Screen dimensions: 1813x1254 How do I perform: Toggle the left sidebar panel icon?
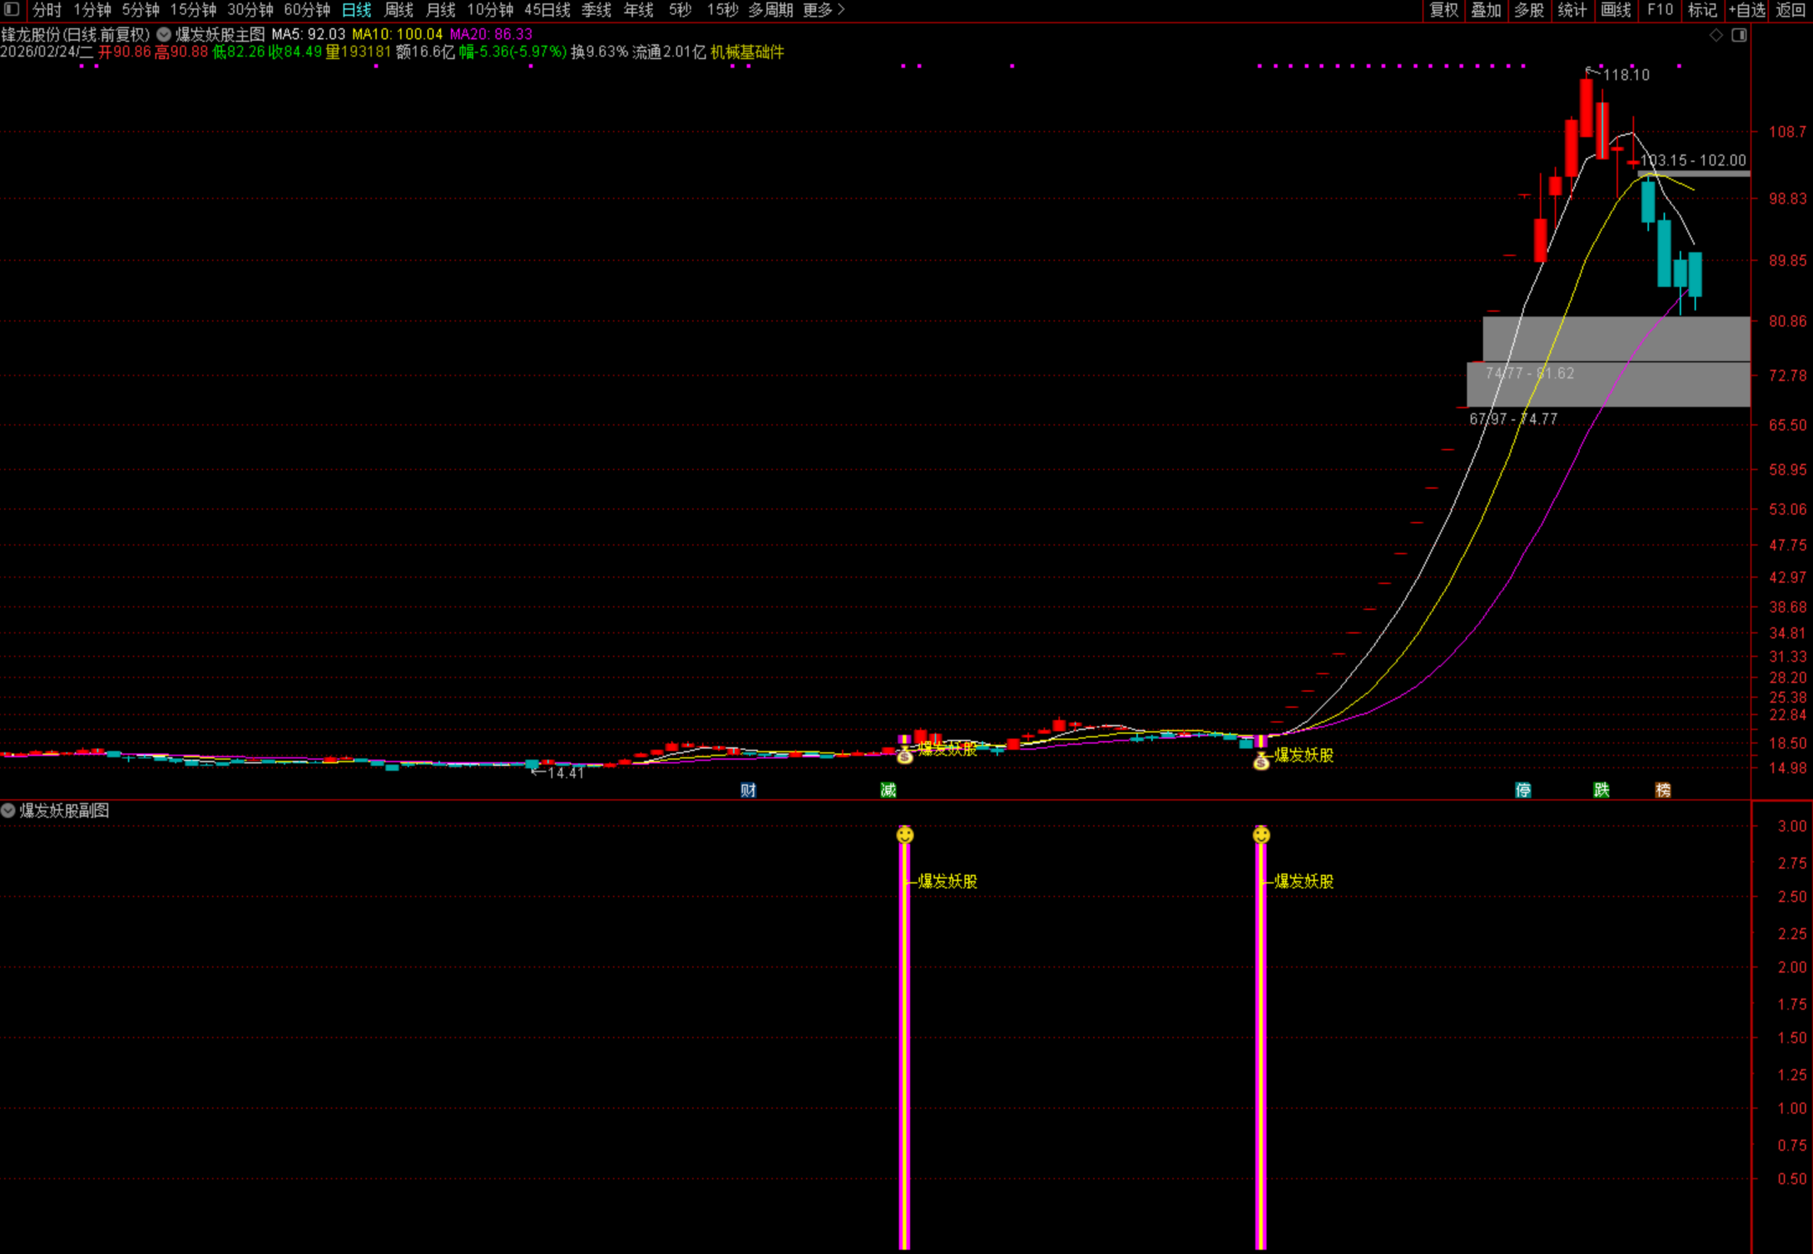coord(11,9)
